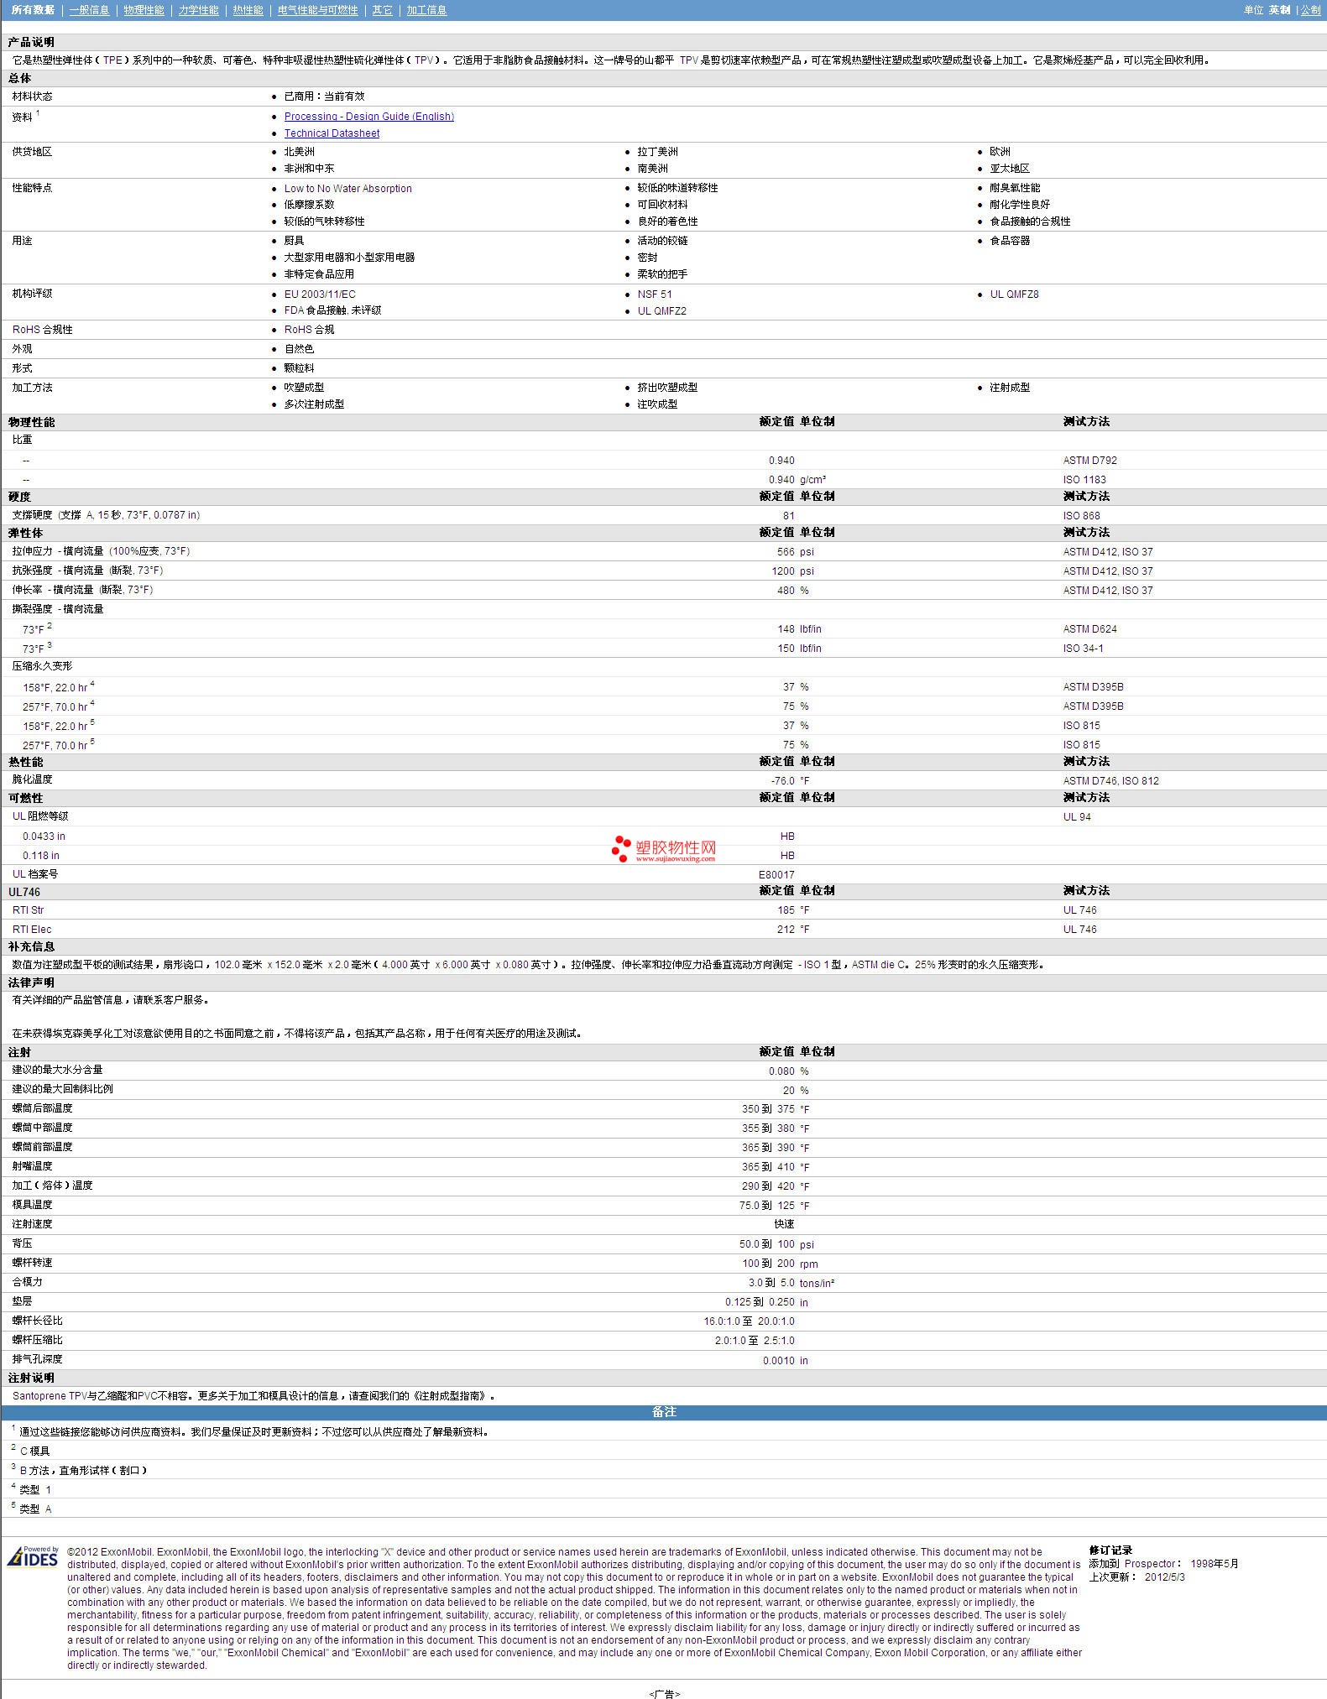
Task: Choose 英制 units at top right
Action: (x=1279, y=10)
